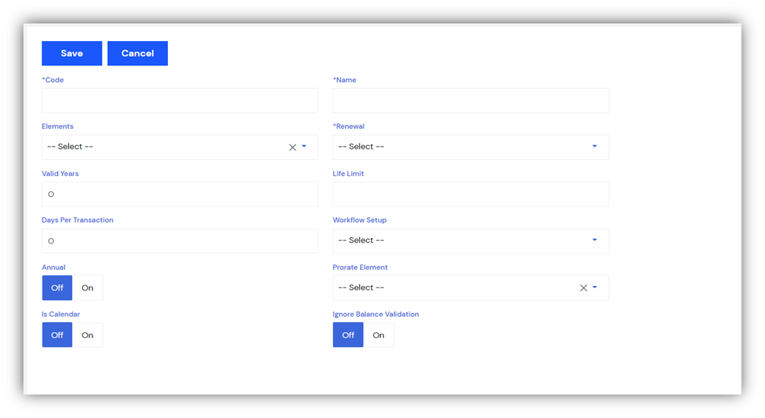
Task: Clear the Elements selection with X icon
Action: (x=292, y=147)
